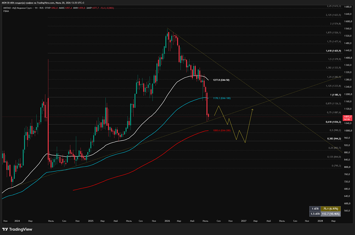Screen dimensions: 355x235
Task: Click the yellow forecast arrow tip
Action: (252, 110)
